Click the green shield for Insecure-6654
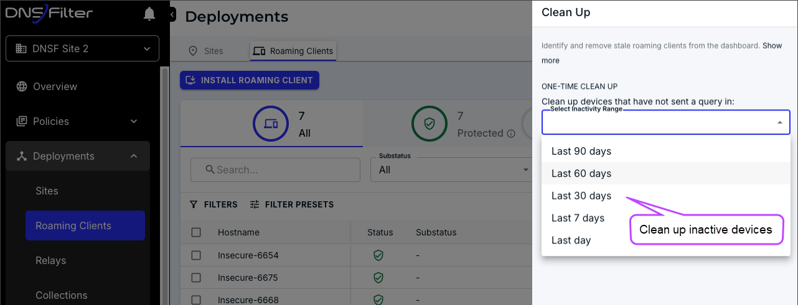Viewport: 798px width, 305px height. (x=378, y=255)
